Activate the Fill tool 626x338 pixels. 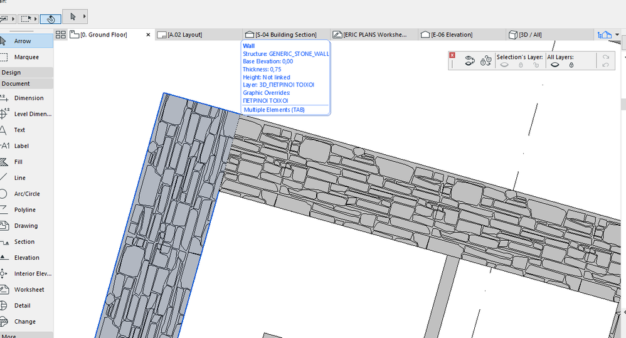pos(18,162)
